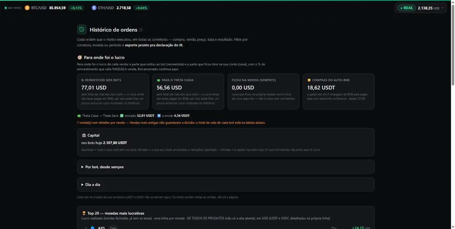455x229 pixels.
Task: Click the 2.138,25 USD balance in the header
Action: [428, 8]
